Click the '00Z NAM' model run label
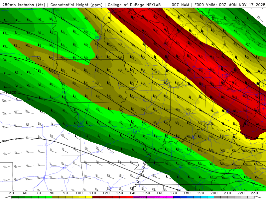This screenshot has height=199, width=266. [x=180, y=5]
